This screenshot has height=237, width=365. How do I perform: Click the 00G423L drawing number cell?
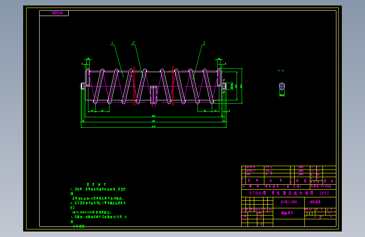(315, 202)
